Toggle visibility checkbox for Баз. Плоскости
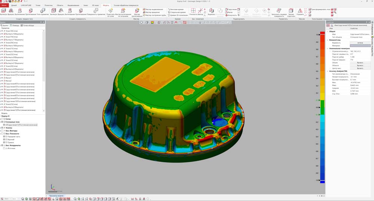 (2, 134)
